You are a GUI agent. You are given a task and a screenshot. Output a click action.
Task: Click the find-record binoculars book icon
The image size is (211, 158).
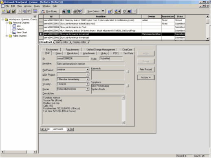[x=64, y=11]
